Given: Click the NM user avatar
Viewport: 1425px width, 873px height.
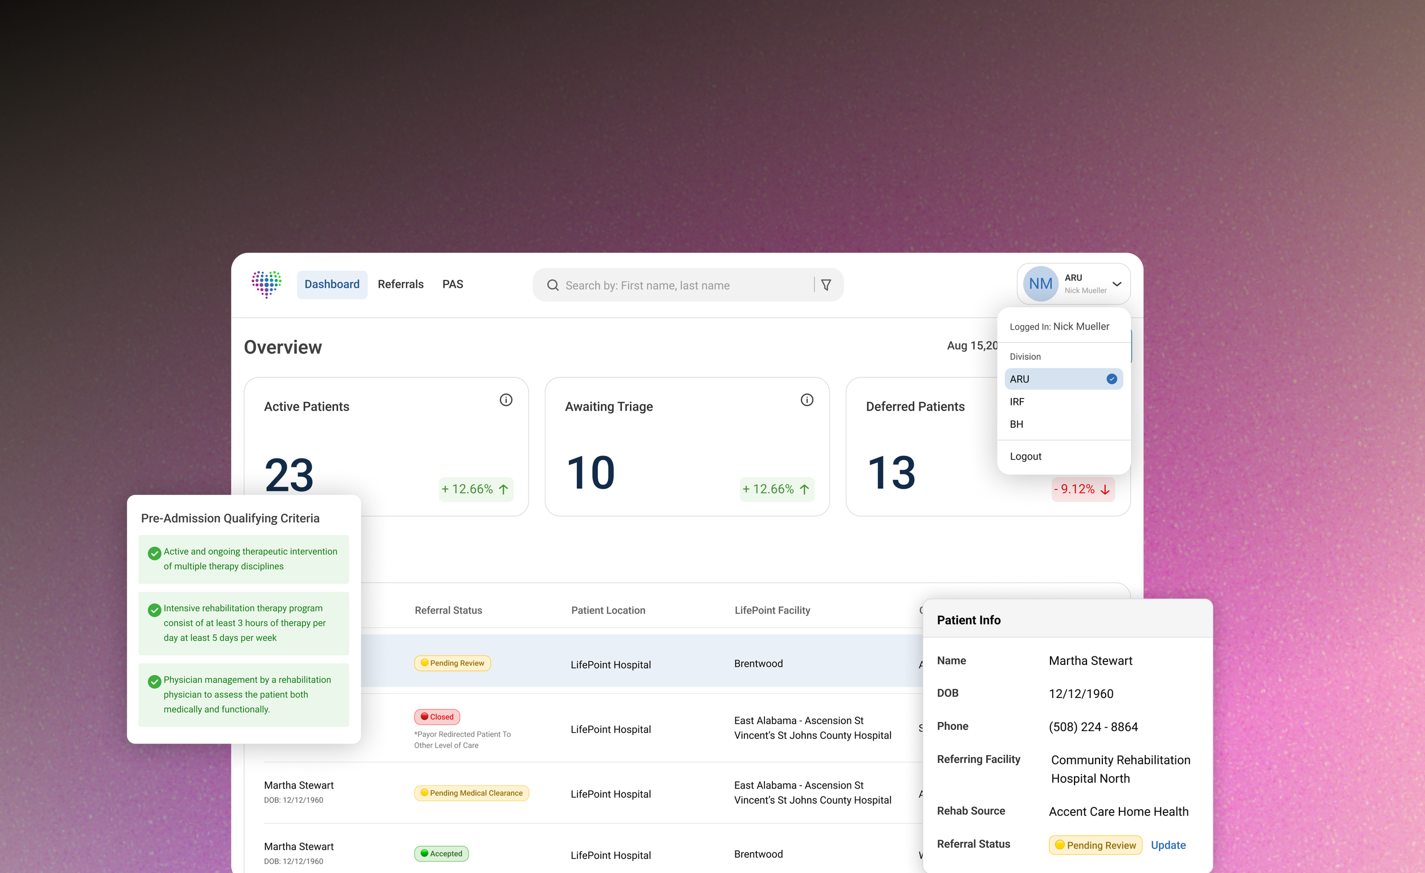Looking at the screenshot, I should (1040, 284).
